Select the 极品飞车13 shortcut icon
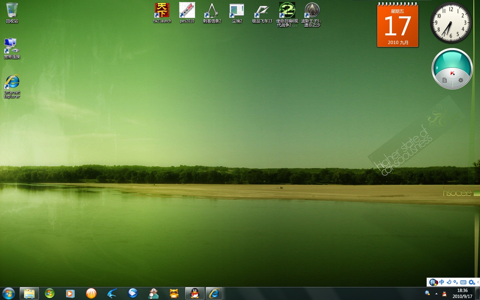The height and width of the screenshot is (300, 480). (x=262, y=12)
